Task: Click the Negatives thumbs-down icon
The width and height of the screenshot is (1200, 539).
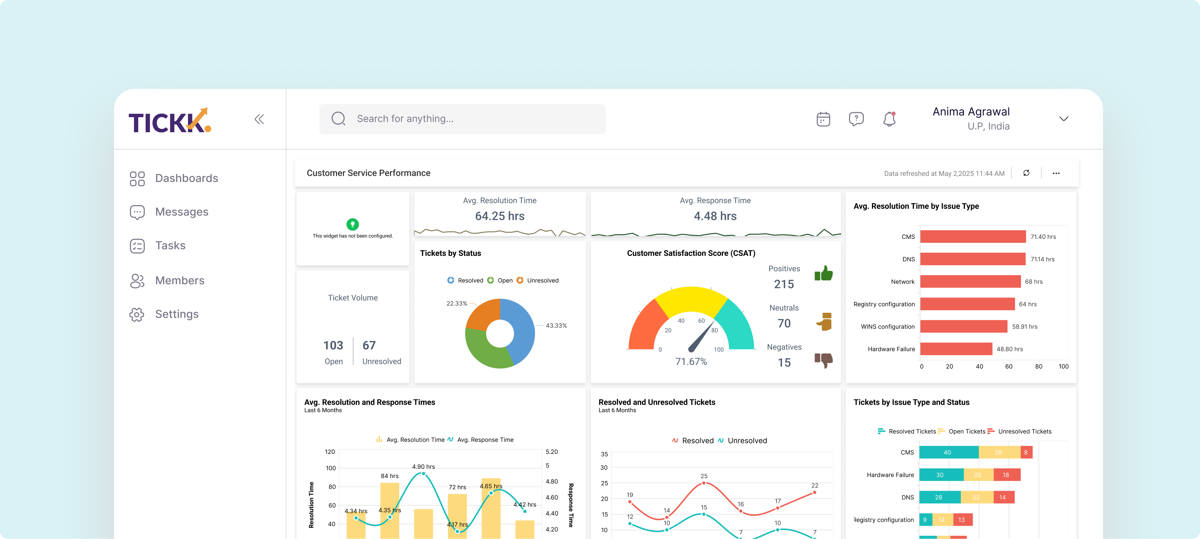Action: (824, 361)
